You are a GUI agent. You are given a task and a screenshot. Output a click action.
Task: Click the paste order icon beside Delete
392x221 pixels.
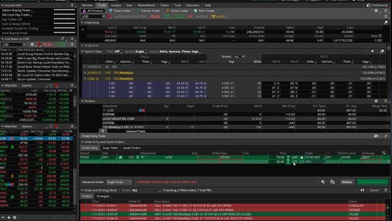click(333, 182)
